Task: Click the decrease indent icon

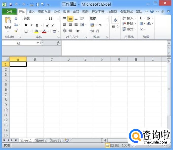Action: click(x=65, y=31)
